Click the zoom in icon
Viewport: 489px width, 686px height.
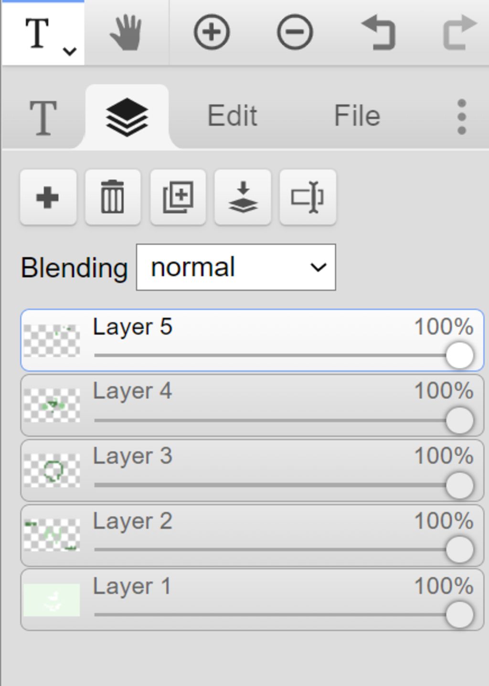point(212,32)
